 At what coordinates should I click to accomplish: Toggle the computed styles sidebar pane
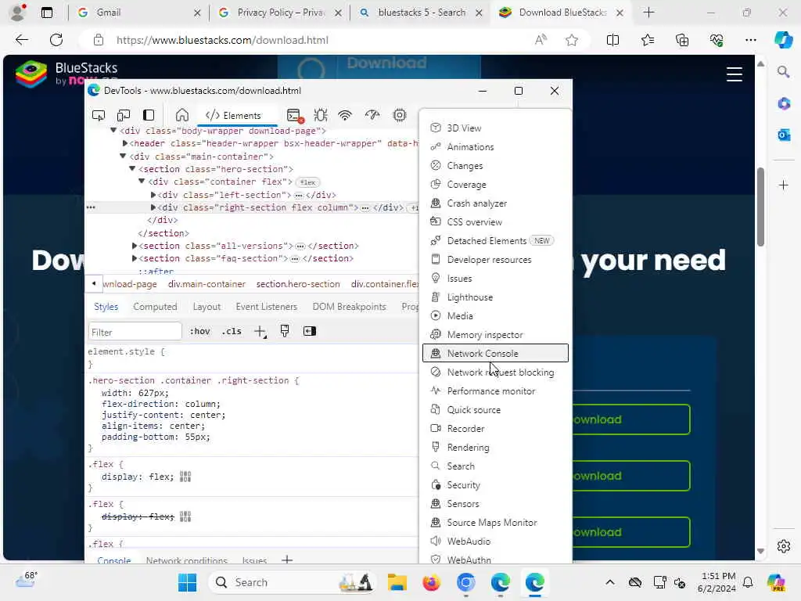tap(310, 331)
